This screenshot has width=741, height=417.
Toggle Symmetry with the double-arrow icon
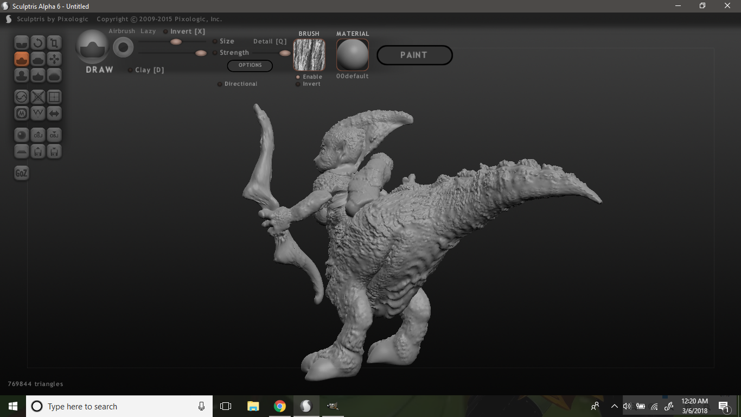click(54, 113)
